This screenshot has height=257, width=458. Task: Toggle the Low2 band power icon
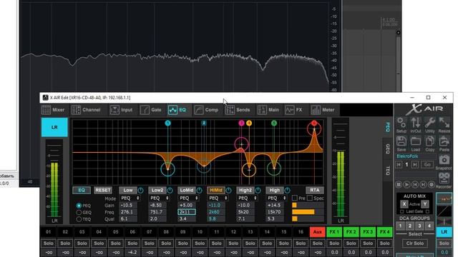(170, 191)
